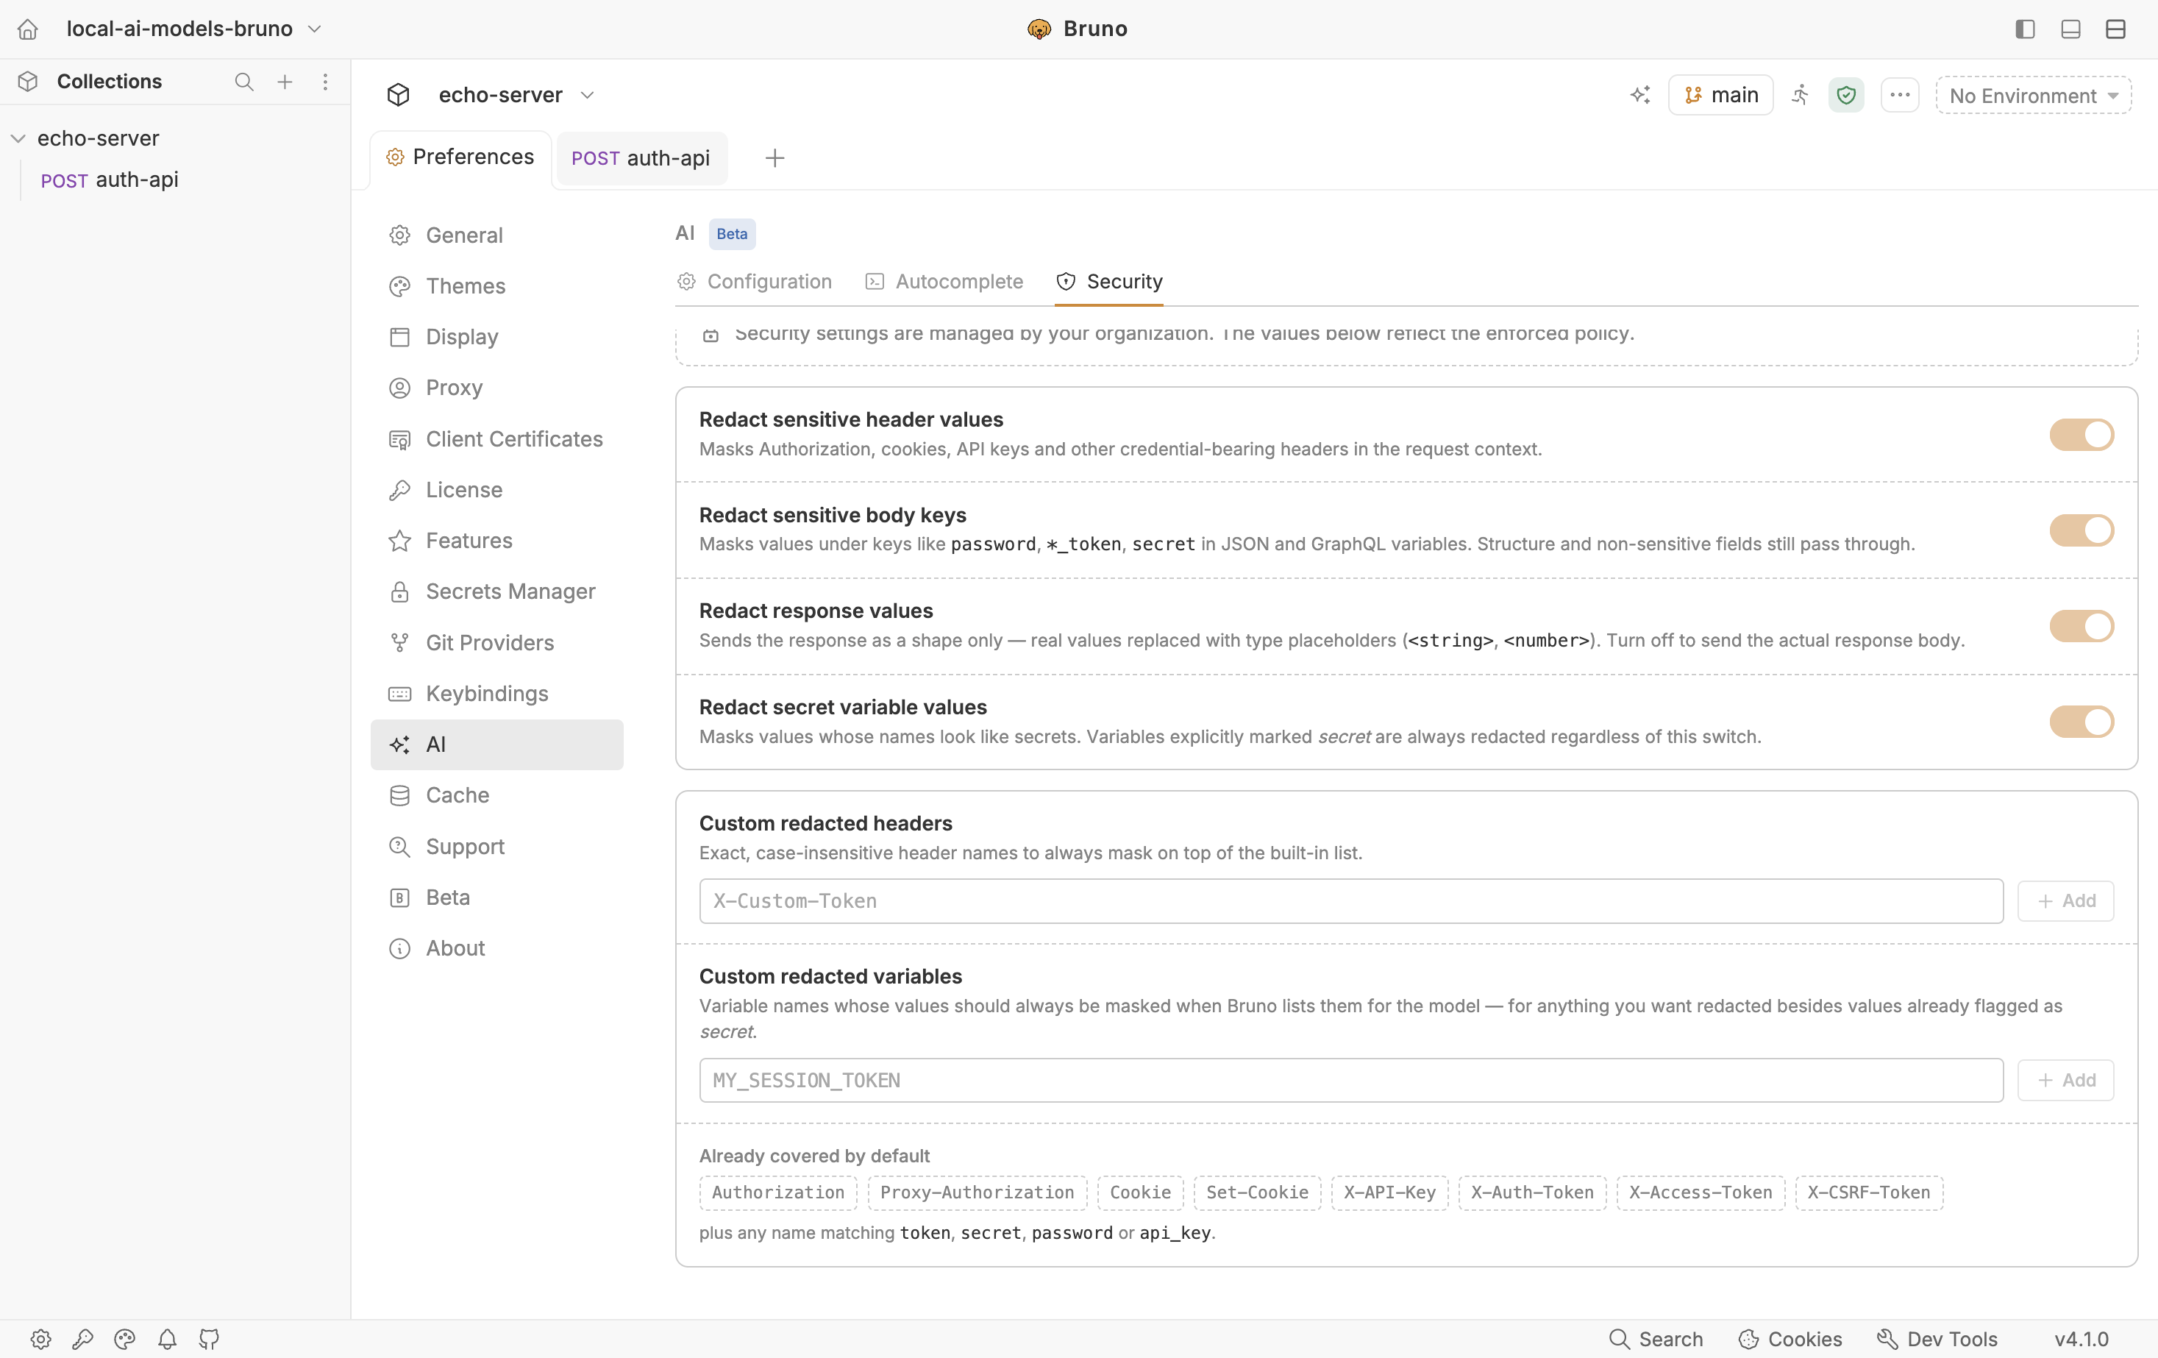The height and width of the screenshot is (1358, 2158).
Task: Open the AI assistant sparkle icon
Action: pos(1640,95)
